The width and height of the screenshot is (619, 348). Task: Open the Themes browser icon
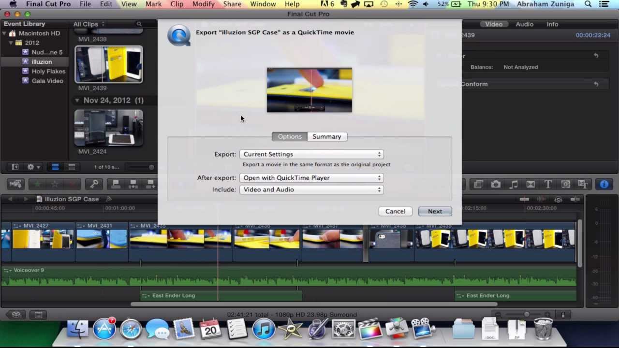coord(583,184)
